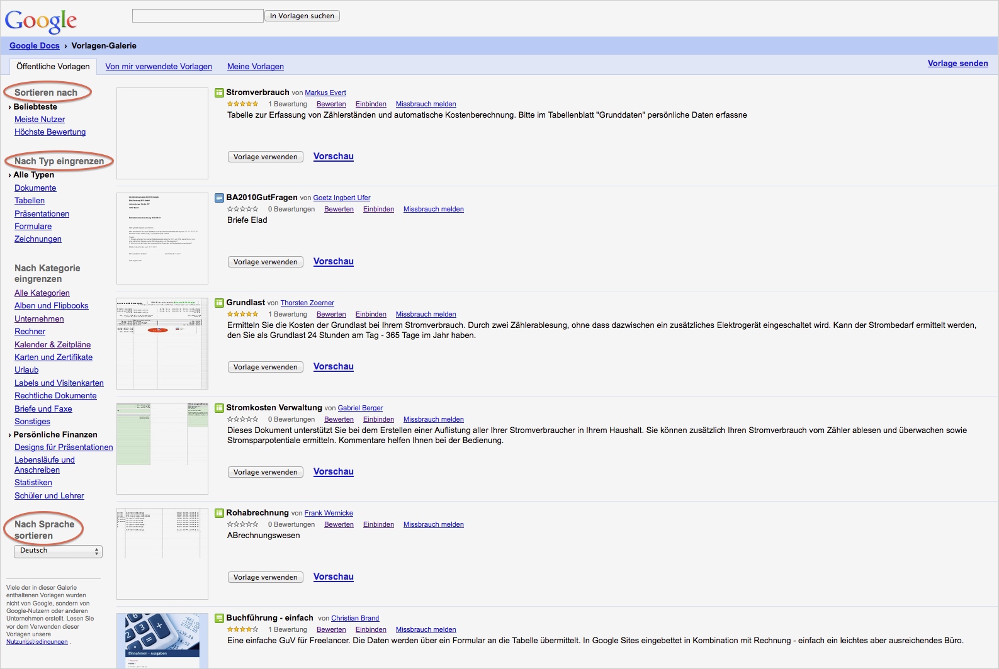Open Sonstiges category

(32, 422)
